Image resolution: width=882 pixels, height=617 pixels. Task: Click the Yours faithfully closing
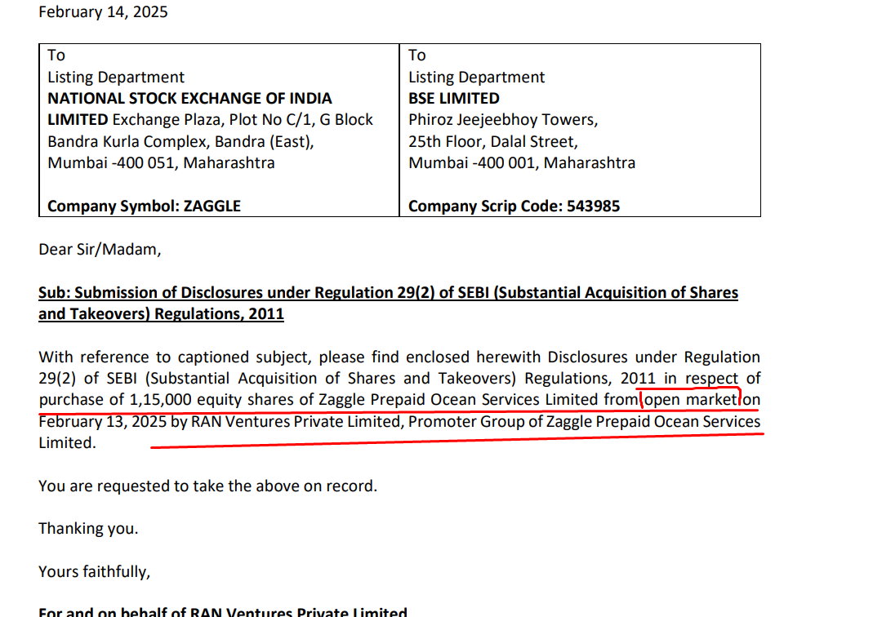tap(94, 572)
